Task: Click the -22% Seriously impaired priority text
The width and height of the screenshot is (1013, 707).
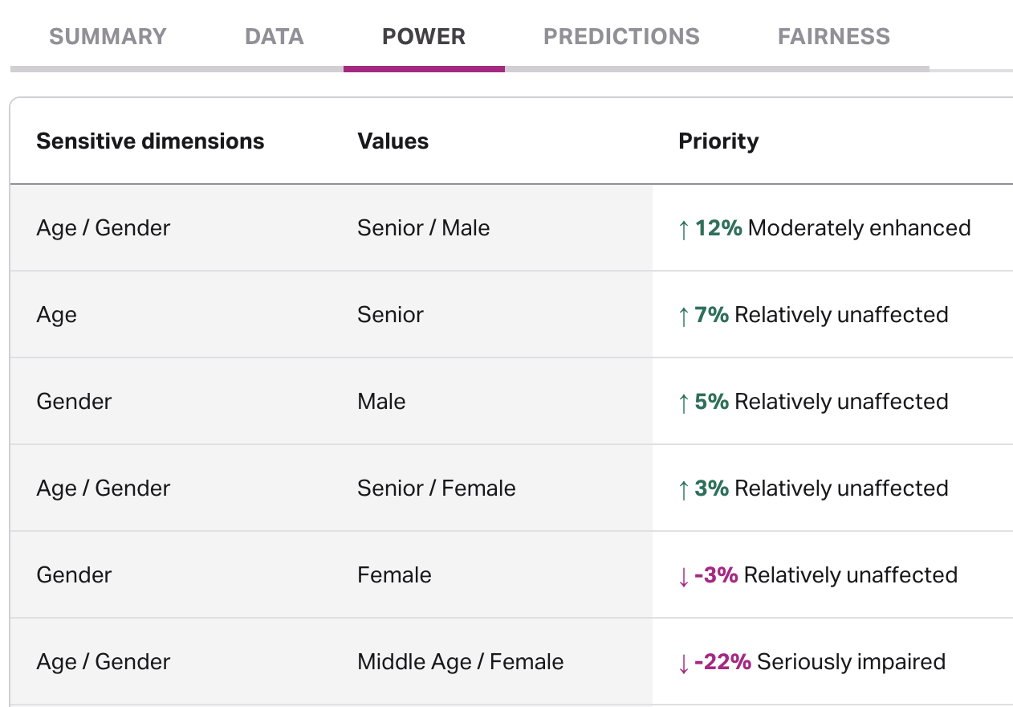Action: coord(820,662)
